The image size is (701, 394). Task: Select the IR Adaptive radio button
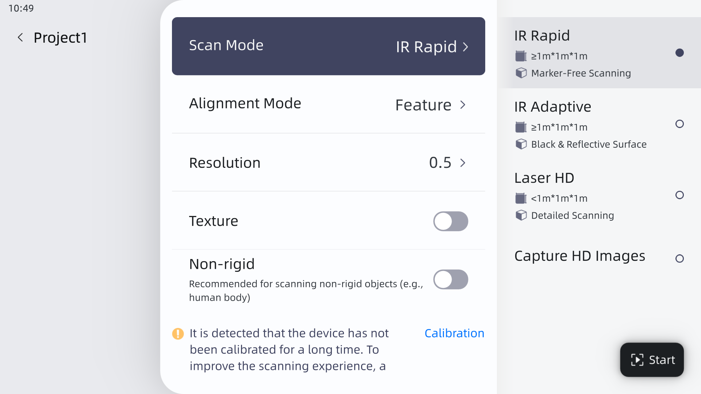tap(679, 124)
